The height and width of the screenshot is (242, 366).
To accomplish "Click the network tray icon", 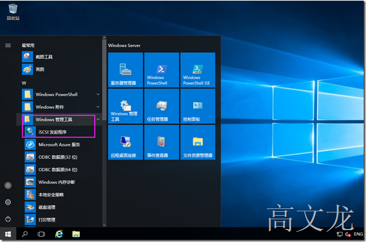I will tap(340, 234).
